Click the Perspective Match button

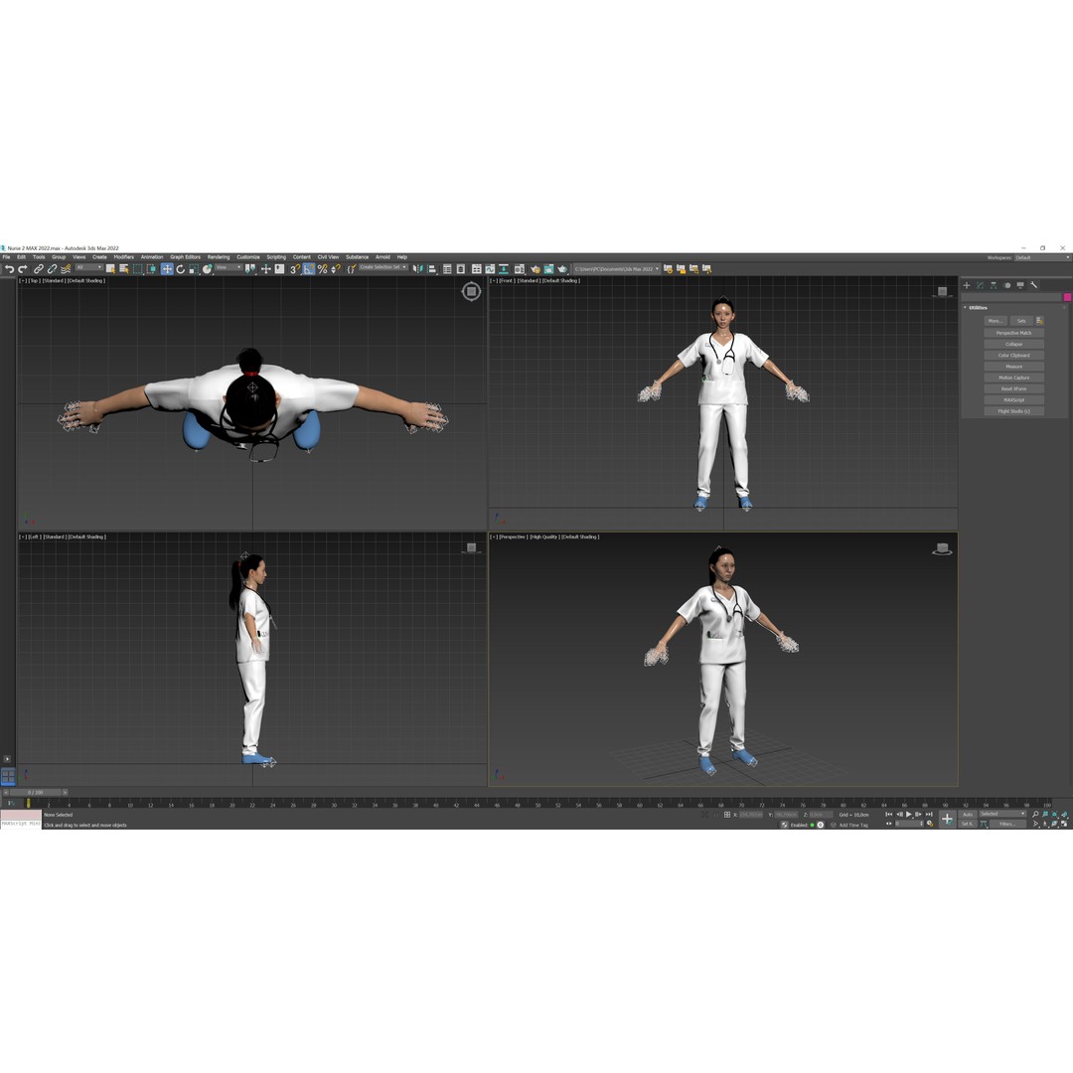(1013, 333)
